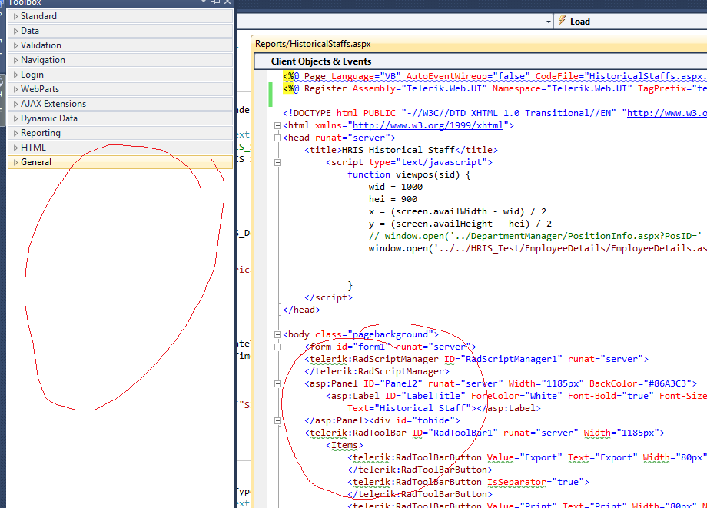Click the Items tag under RadToolBar

click(344, 445)
